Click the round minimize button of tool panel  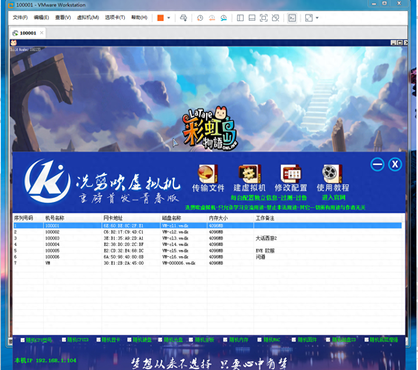click(377, 164)
